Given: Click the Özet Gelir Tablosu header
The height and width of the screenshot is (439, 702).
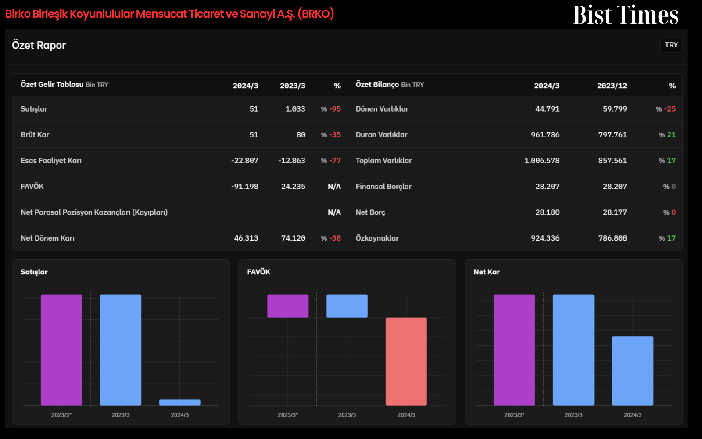Looking at the screenshot, I should click(x=52, y=84).
